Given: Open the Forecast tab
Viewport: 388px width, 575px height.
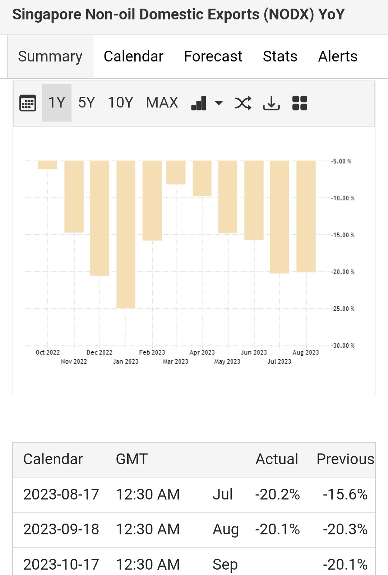Looking at the screenshot, I should 213,57.
